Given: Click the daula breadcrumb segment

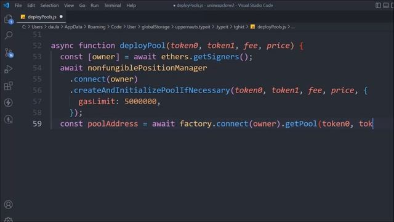Looking at the screenshot, I should pyautogui.click(x=54, y=27).
